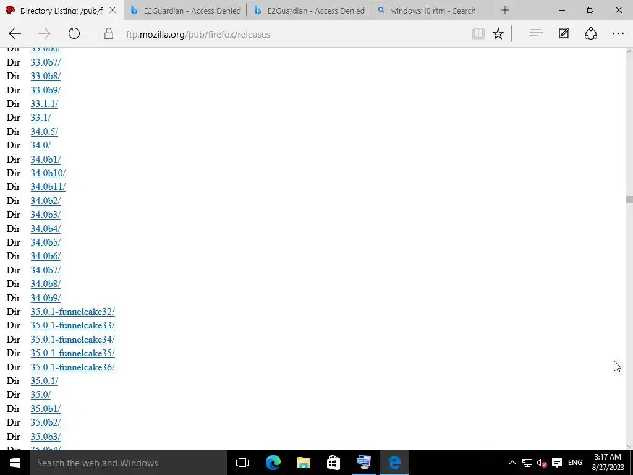Screen dimensions: 633x475
Task: Click ENG language indicator
Action: [x=575, y=463]
